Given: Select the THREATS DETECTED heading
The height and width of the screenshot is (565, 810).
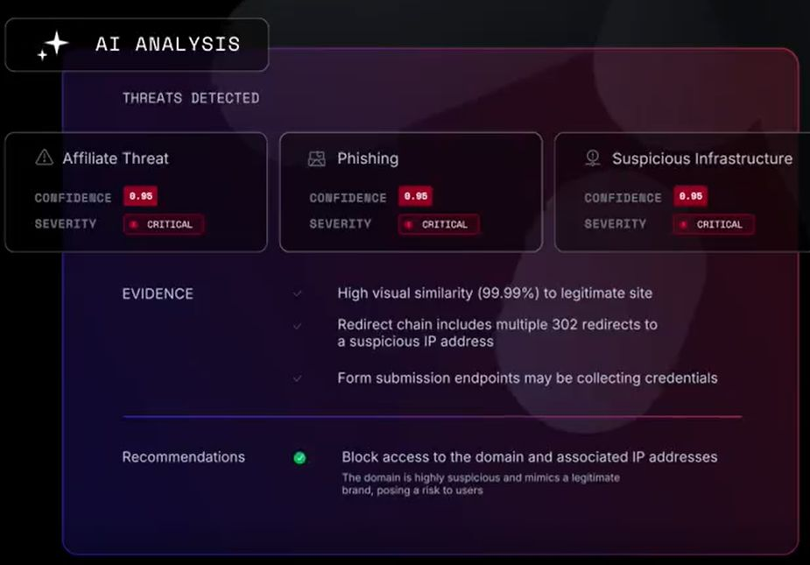Looking at the screenshot, I should pyautogui.click(x=191, y=98).
